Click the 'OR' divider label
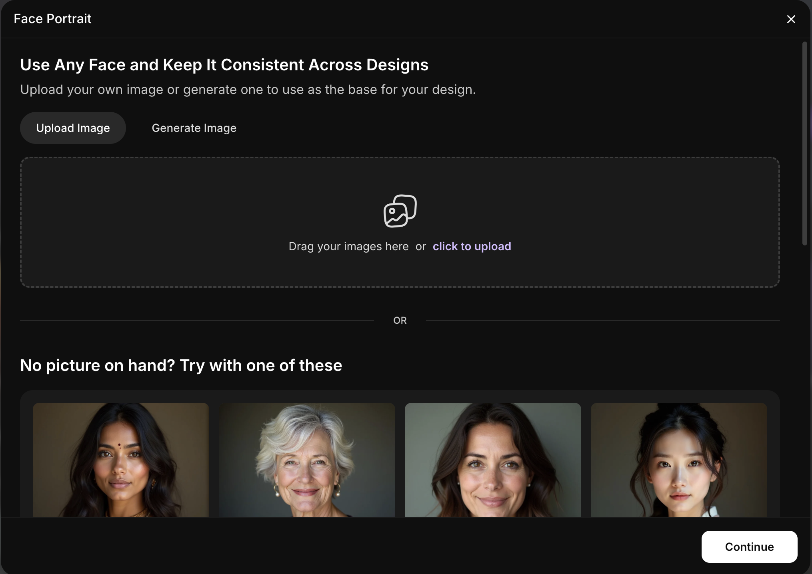The width and height of the screenshot is (812, 574). [x=400, y=321]
